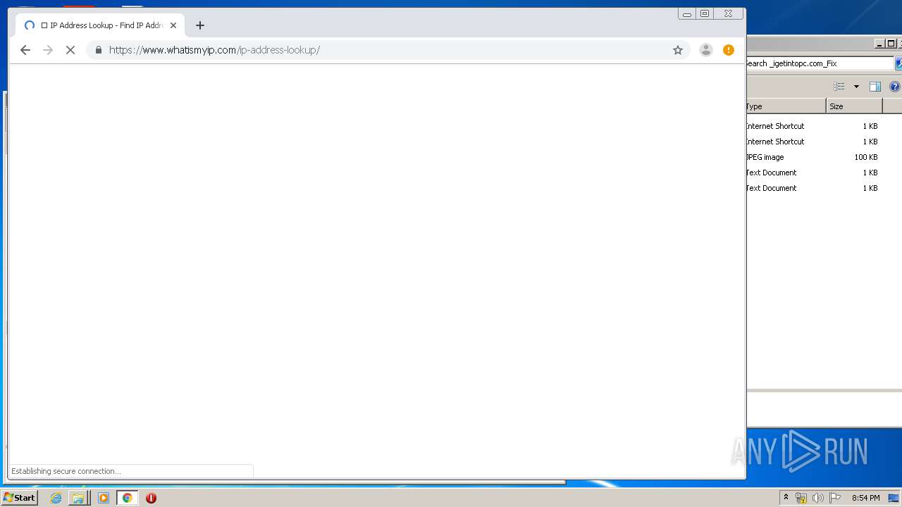Screen dimensions: 902x507
Task: Open Windows Explorer from the taskbar
Action: (x=78, y=498)
